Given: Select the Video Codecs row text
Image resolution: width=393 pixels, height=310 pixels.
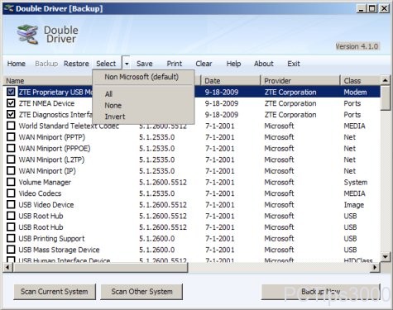Looking at the screenshot, I should point(40,193).
